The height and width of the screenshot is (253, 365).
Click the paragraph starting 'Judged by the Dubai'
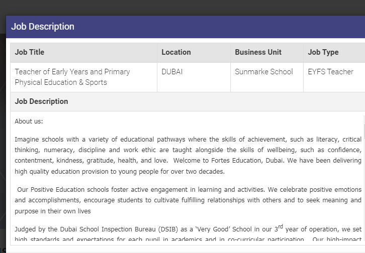coord(188,234)
